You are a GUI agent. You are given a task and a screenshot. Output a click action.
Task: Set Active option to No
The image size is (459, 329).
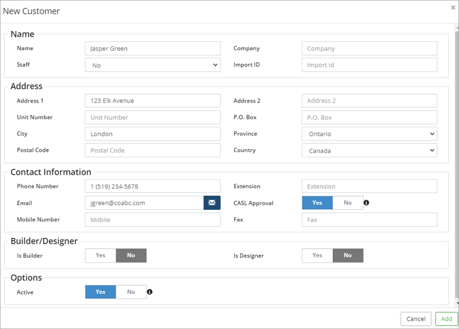click(131, 292)
